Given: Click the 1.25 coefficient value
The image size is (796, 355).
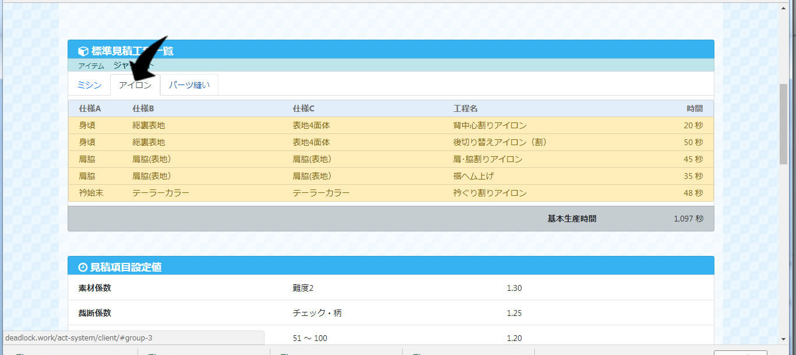Looking at the screenshot, I should [x=514, y=313].
